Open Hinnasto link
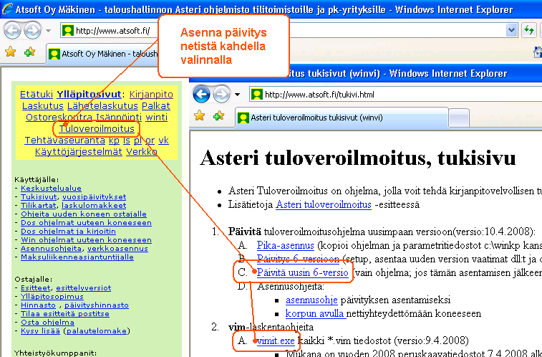 pos(38,305)
